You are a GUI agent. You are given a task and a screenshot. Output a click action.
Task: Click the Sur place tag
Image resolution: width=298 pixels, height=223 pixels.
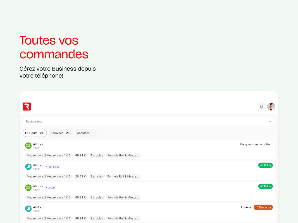coord(53,167)
